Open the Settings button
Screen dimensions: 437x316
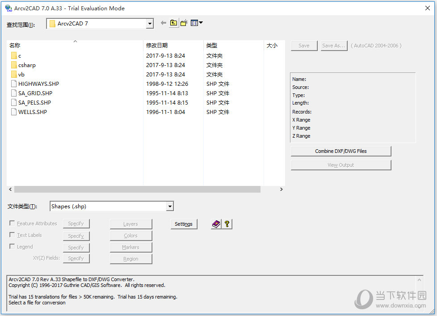(x=184, y=224)
